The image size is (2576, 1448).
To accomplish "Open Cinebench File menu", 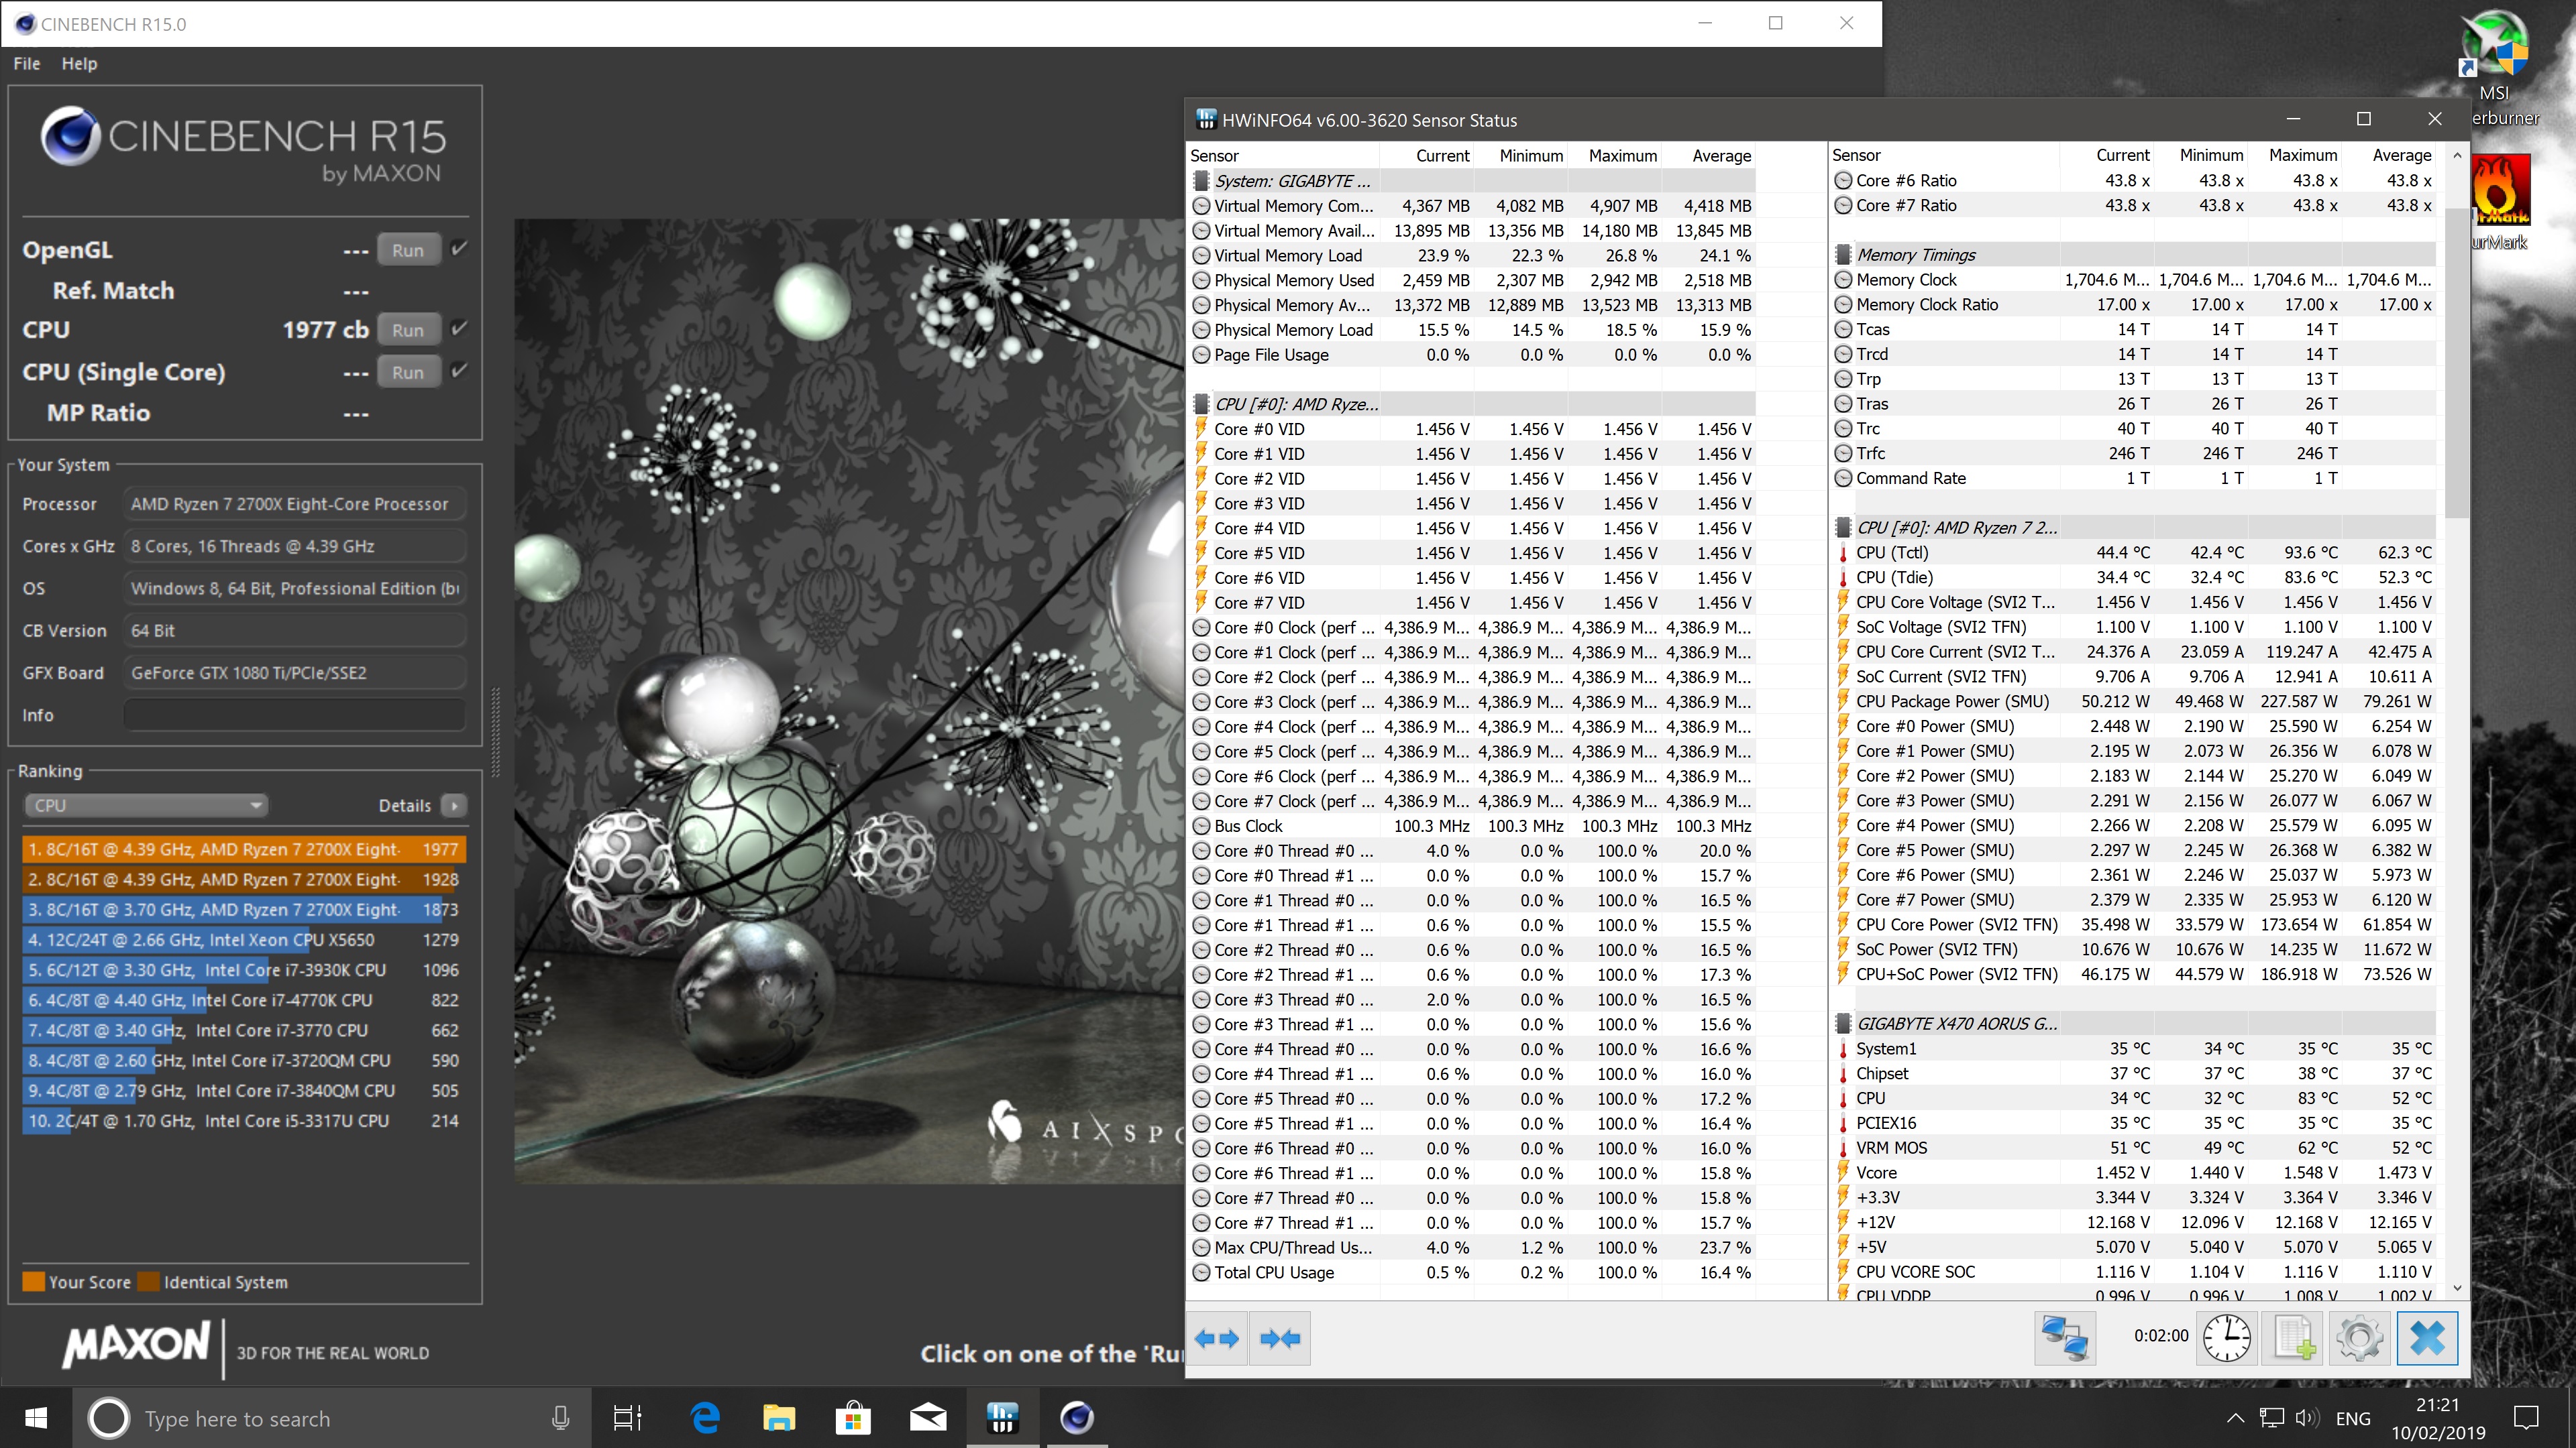I will pos(26,64).
